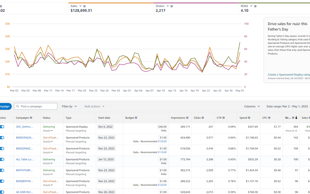Open the Filter by dropdown

69,106
